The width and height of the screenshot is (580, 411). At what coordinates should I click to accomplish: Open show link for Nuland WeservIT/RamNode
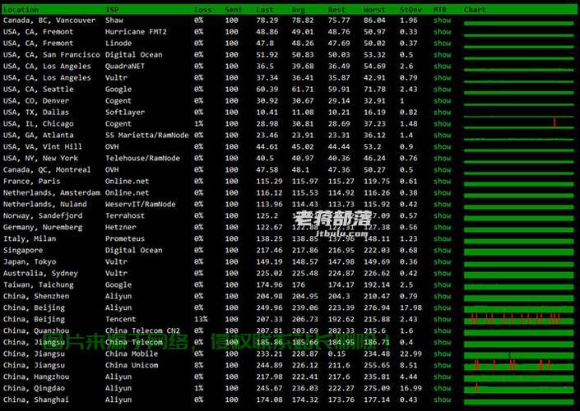point(442,204)
